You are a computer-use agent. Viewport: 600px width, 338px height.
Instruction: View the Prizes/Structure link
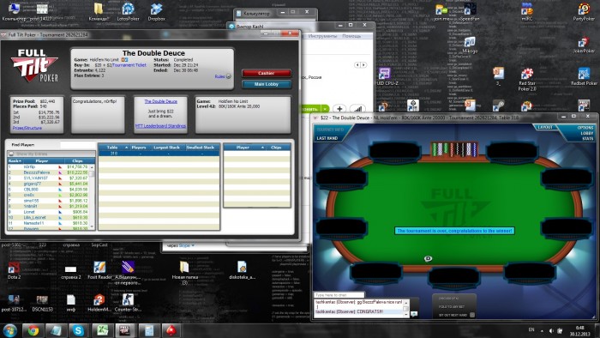click(x=27, y=128)
